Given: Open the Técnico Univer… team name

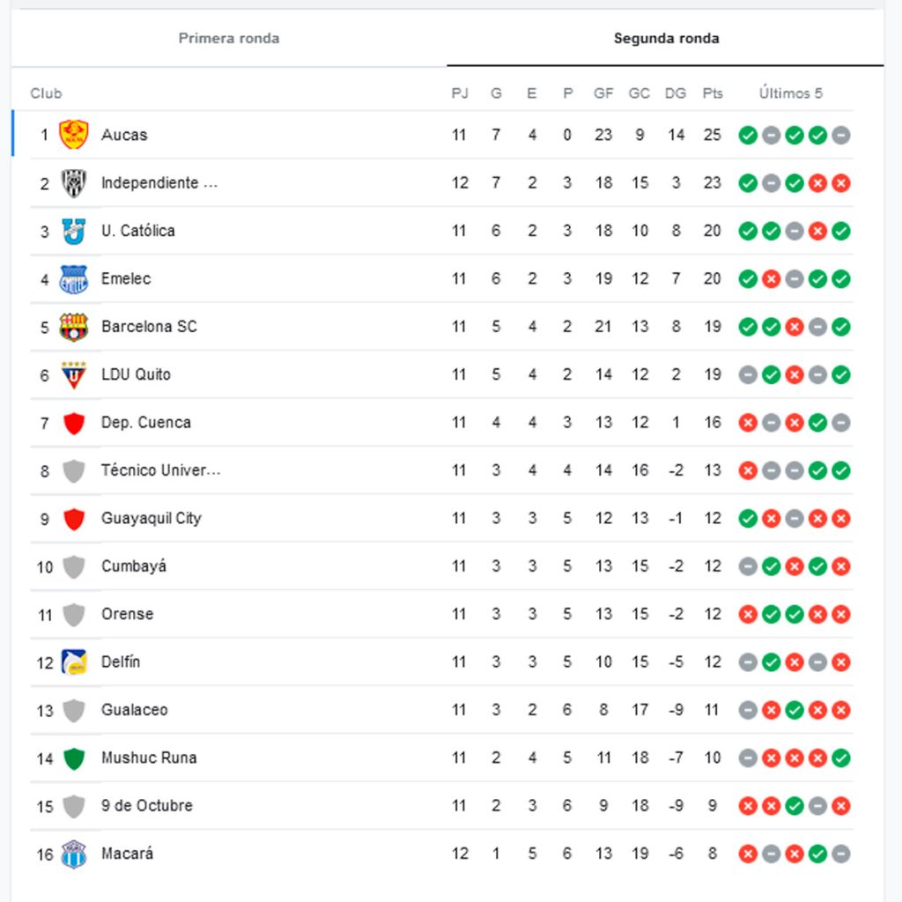Looking at the screenshot, I should tap(161, 470).
